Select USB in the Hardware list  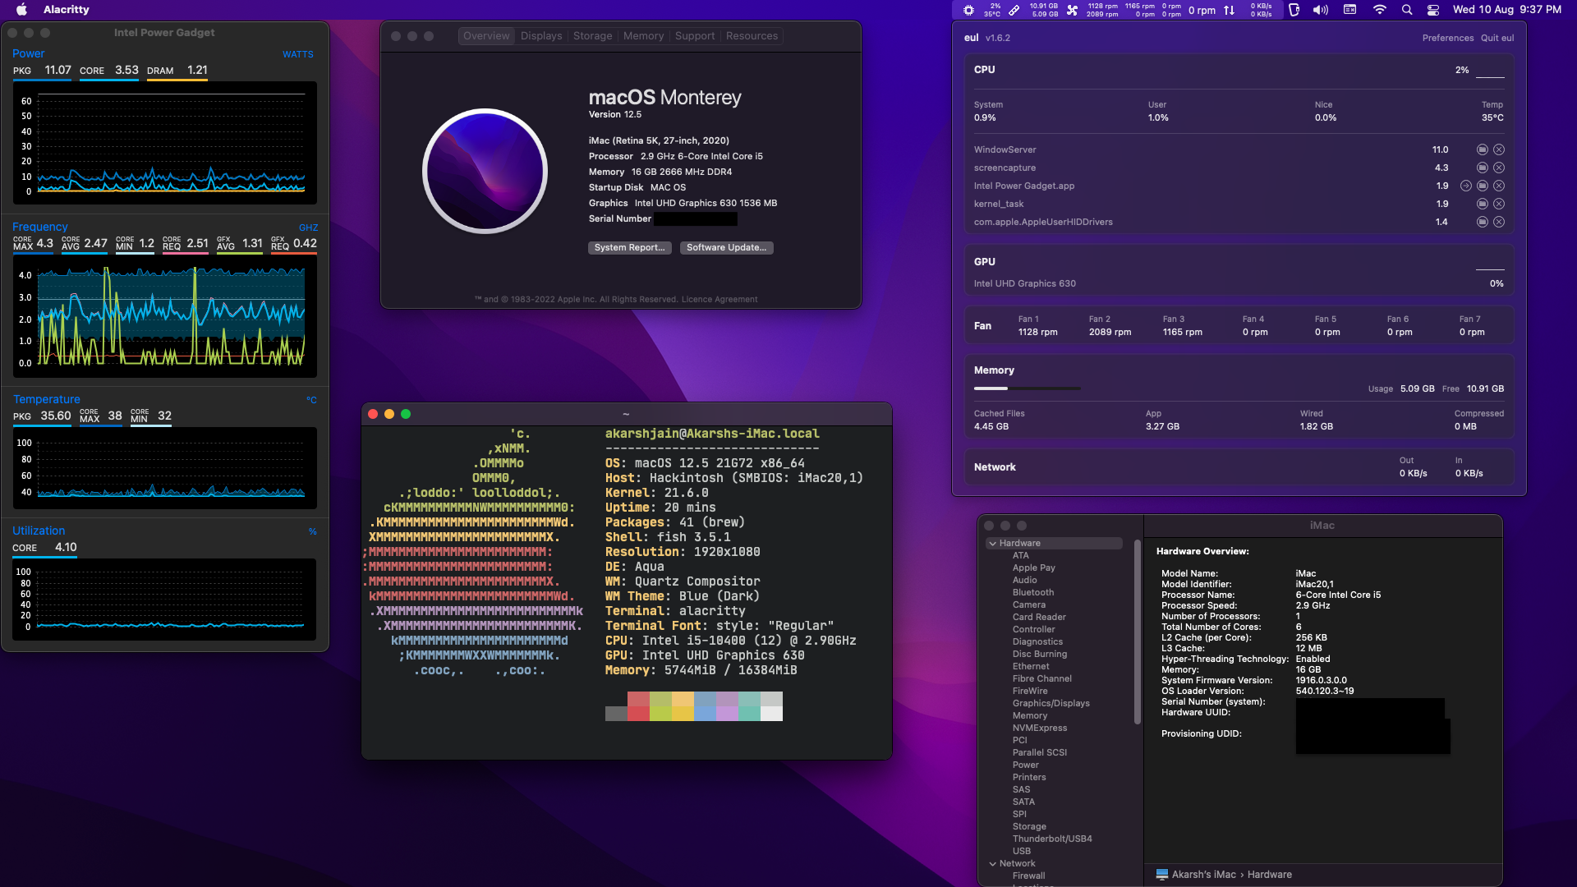1022,851
